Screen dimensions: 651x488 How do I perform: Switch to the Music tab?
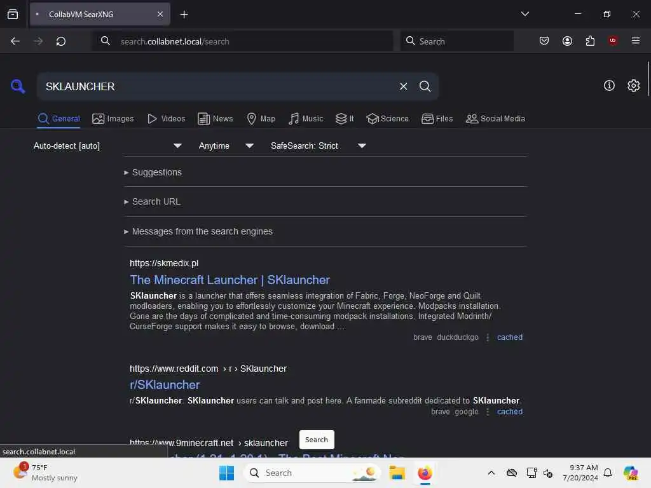click(x=306, y=119)
